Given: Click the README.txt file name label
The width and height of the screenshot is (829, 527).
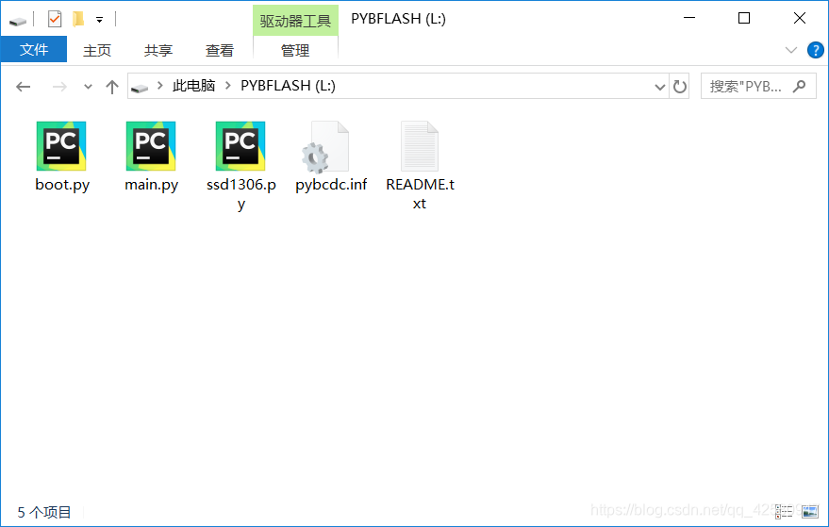Looking at the screenshot, I should point(421,193).
